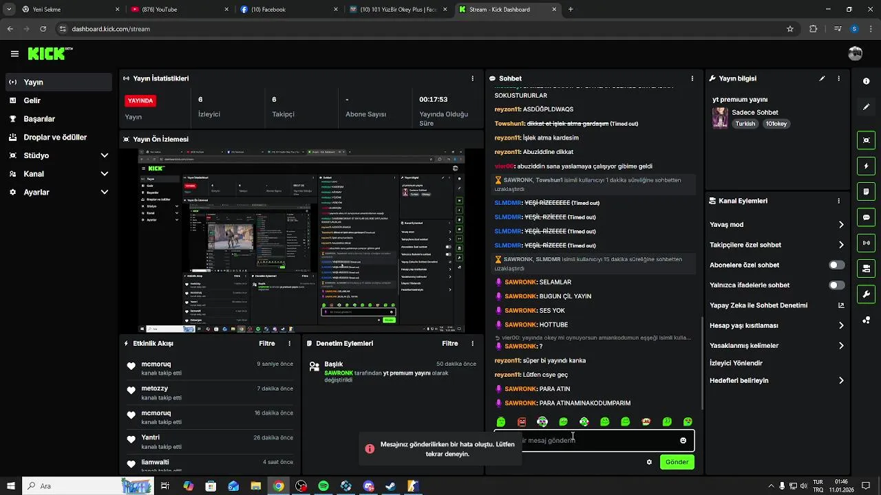Click the Turkish language tag

[745, 124]
